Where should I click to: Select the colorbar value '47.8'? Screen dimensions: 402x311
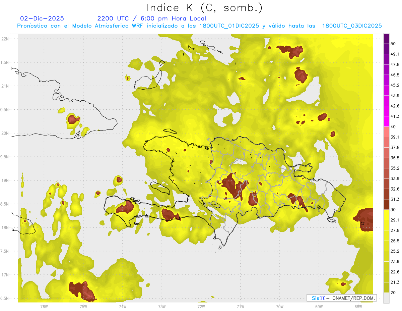(395, 65)
